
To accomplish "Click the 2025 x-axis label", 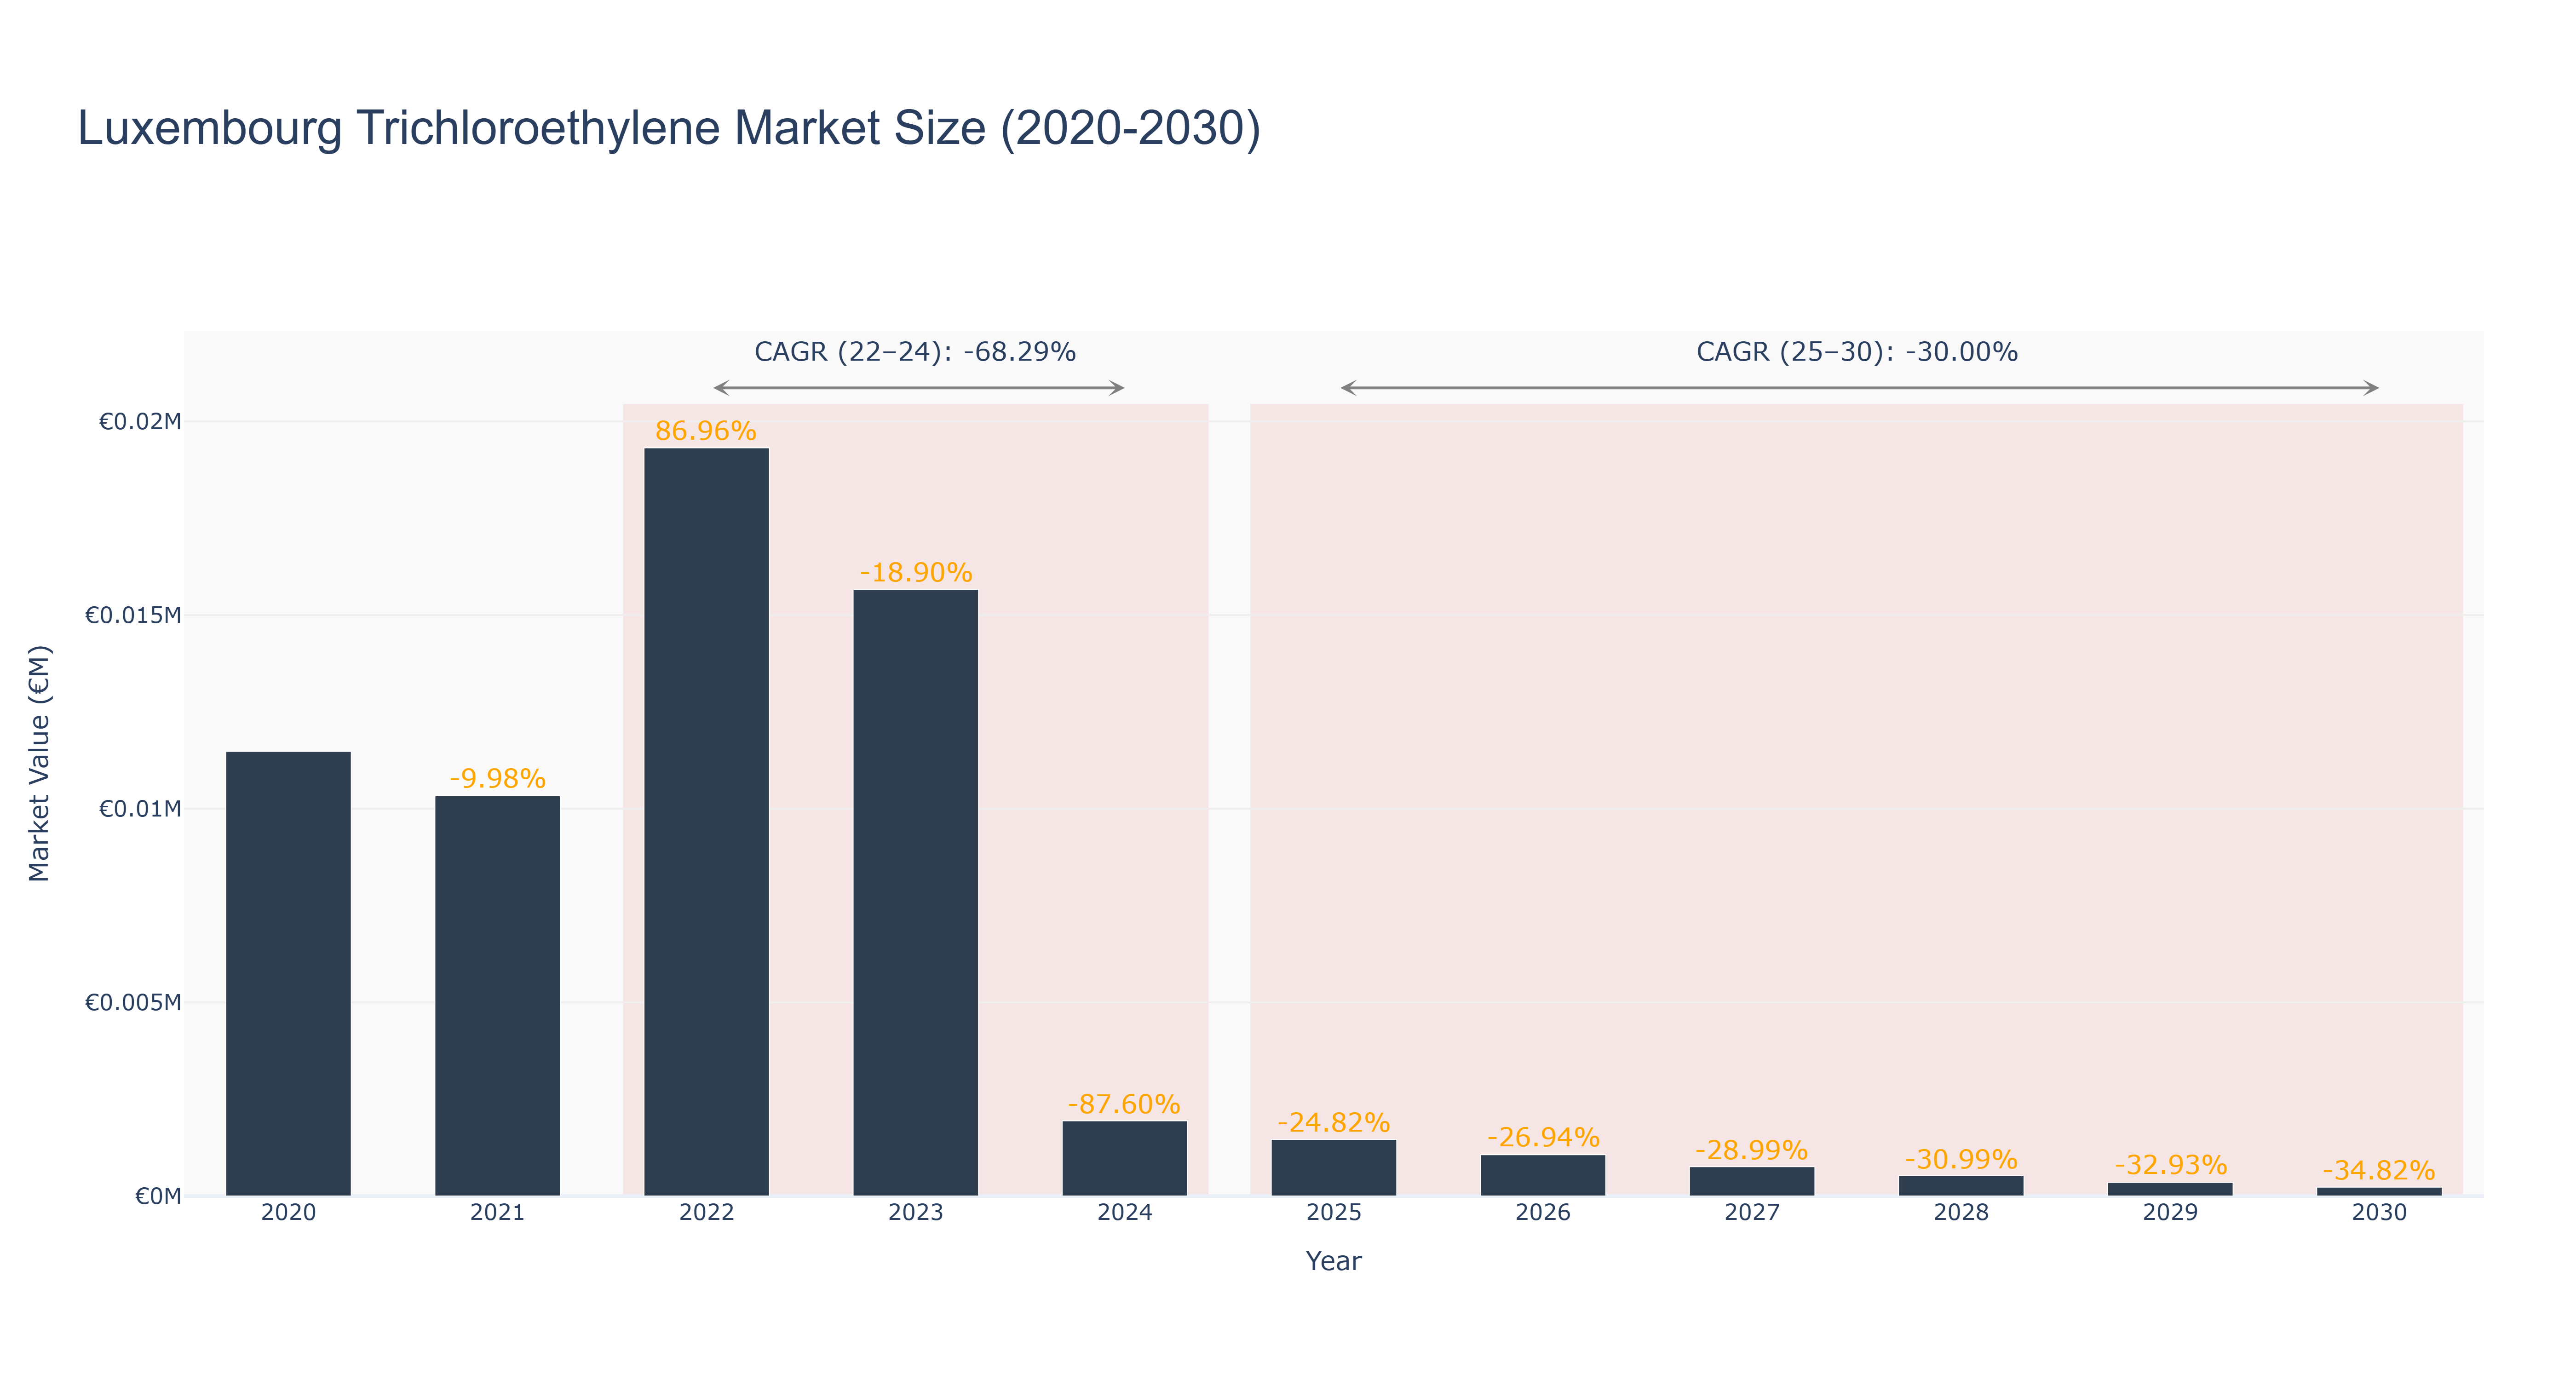I will point(1333,1213).
